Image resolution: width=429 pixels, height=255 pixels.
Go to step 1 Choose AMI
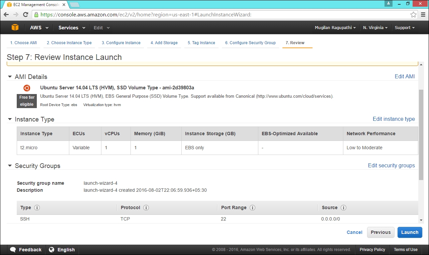(x=23, y=43)
